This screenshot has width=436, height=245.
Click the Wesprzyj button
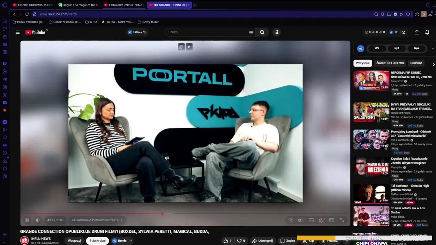point(74,241)
